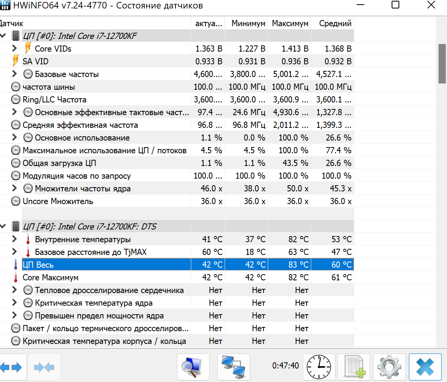This screenshot has width=447, height=382.
Task: Click CPU chip icon of DTS group
Action: 16,226
